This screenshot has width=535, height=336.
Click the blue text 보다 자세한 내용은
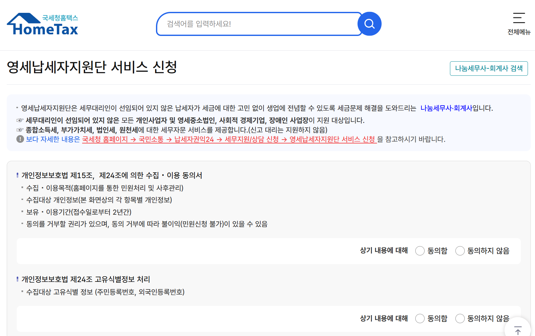tap(53, 139)
